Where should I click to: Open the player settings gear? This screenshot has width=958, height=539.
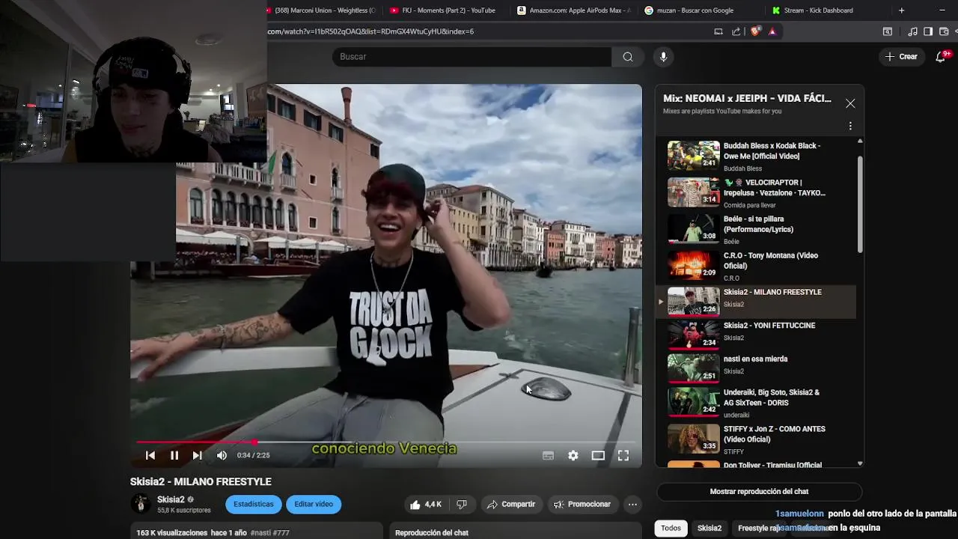[x=573, y=455]
